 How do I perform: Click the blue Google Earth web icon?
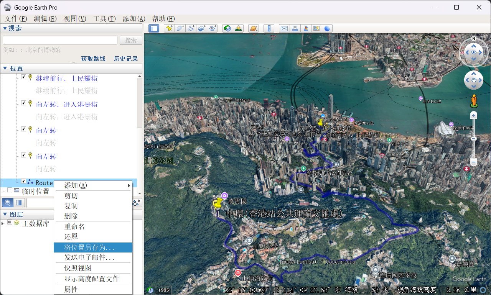(x=327, y=28)
